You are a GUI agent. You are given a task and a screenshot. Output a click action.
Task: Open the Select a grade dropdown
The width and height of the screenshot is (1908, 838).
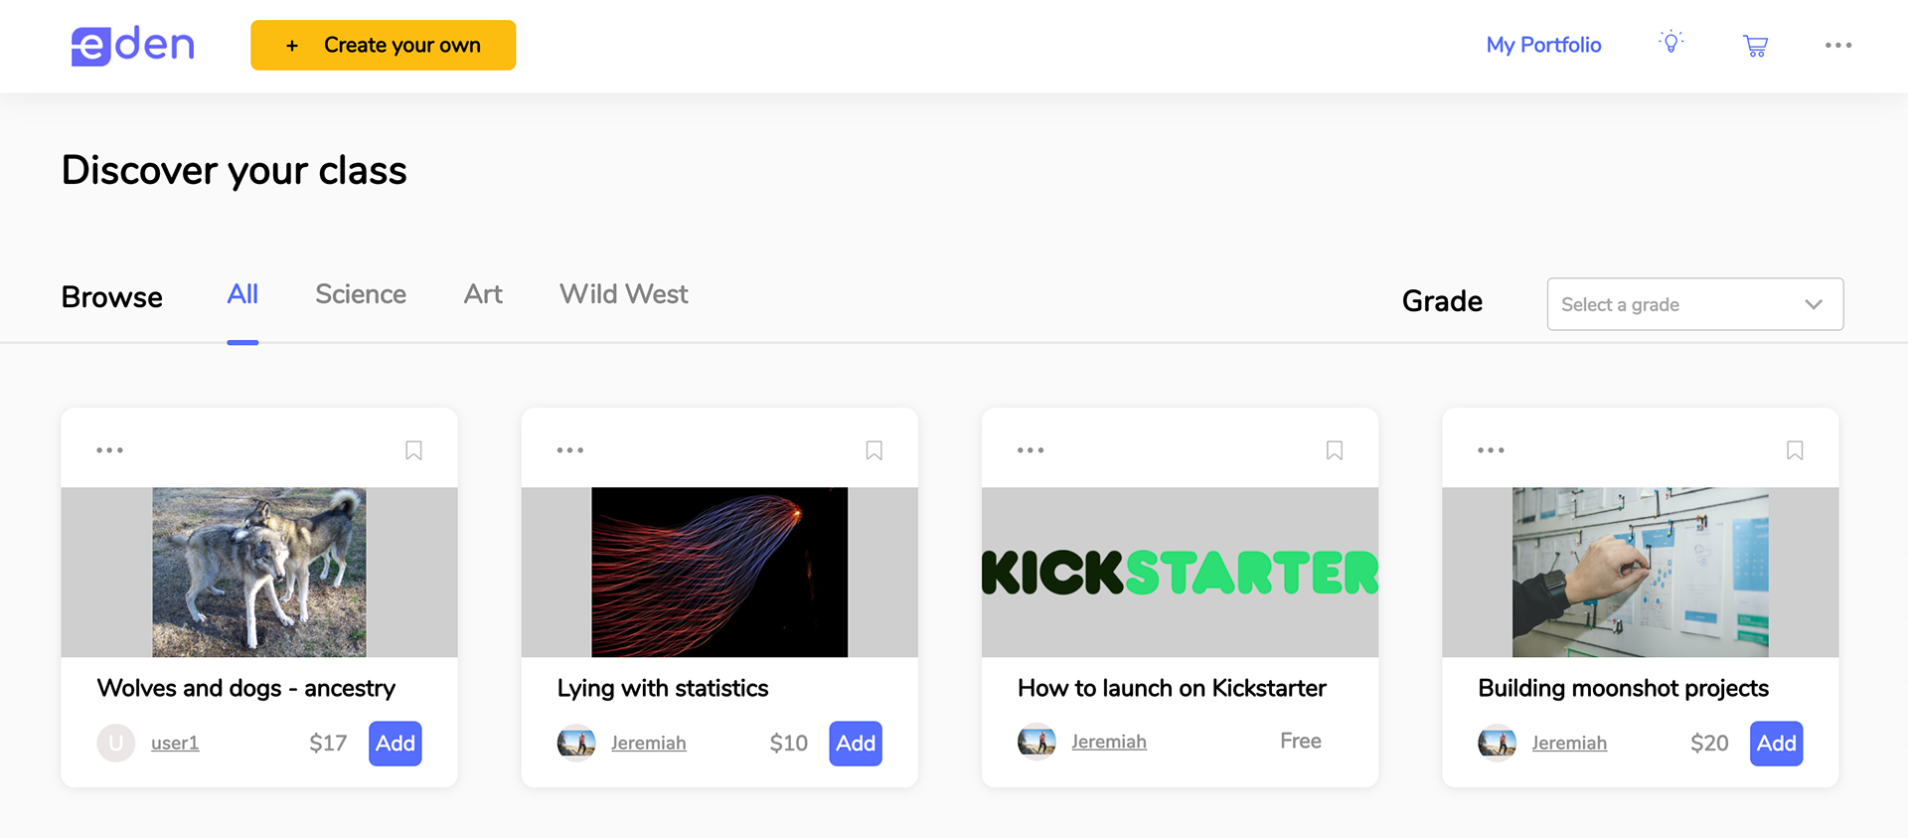coord(1694,304)
